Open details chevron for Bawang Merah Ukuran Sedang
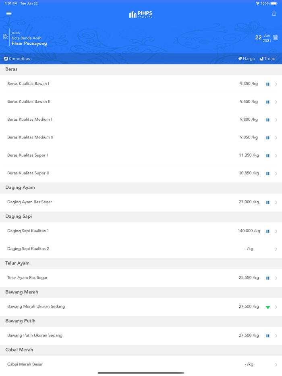The height and width of the screenshot is (376, 282). 276,307
